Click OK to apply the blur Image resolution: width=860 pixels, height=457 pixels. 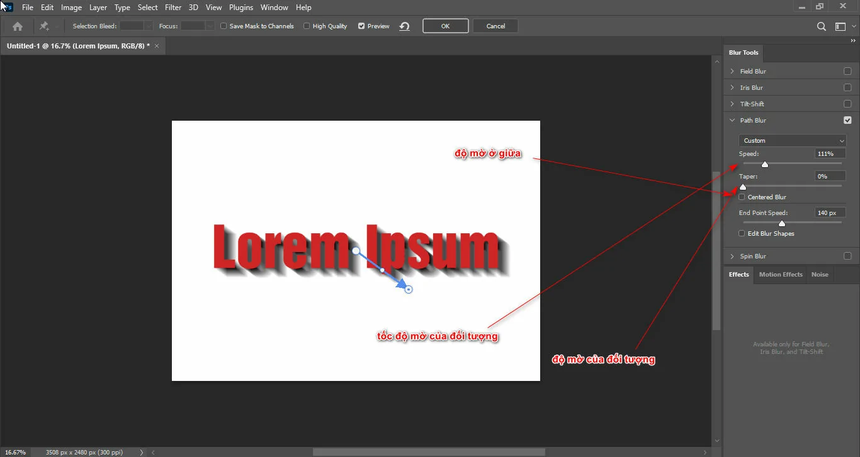tap(445, 26)
